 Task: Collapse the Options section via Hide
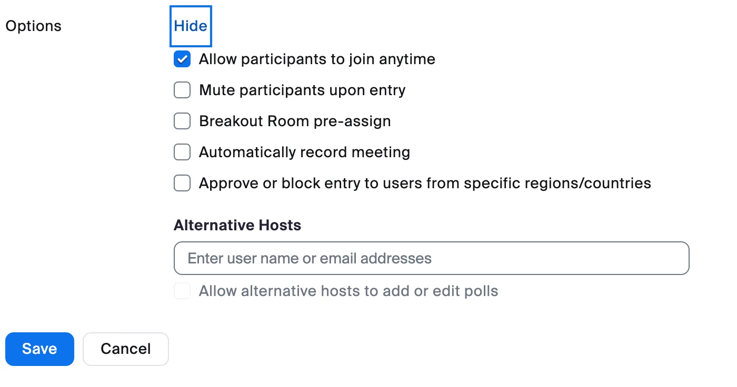pos(191,26)
